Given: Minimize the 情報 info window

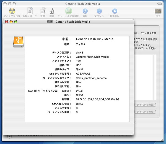Looking at the screenshot, I should 11,22.
